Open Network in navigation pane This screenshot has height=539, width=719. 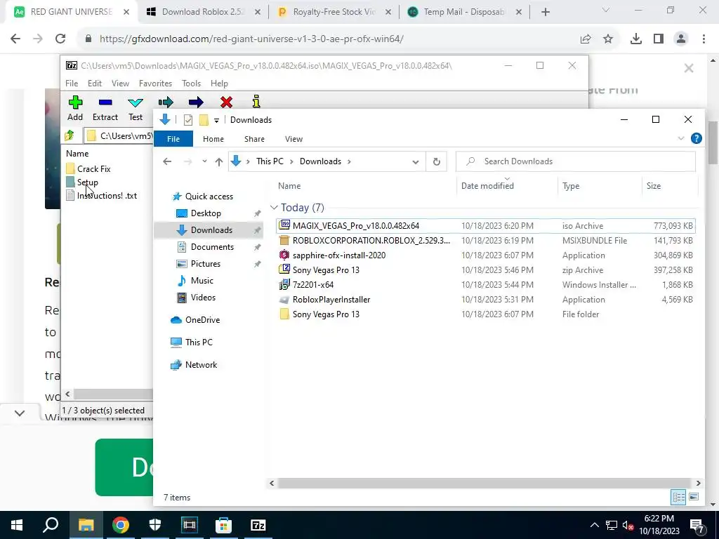click(201, 365)
